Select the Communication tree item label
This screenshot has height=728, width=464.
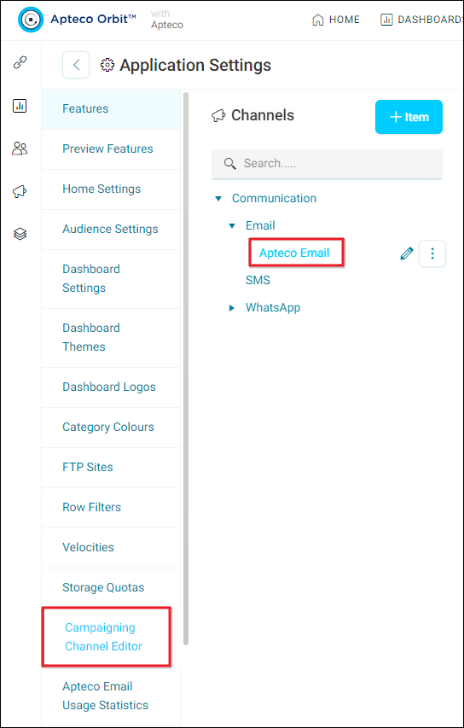click(275, 198)
